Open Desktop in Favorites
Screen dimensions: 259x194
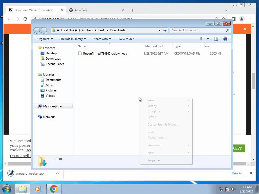click(x=51, y=53)
